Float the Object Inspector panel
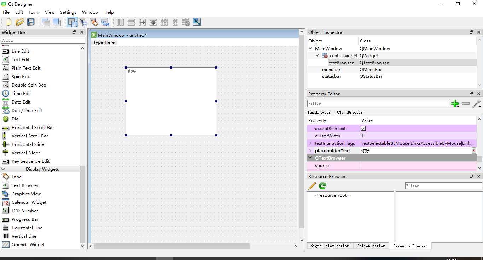The height and width of the screenshot is (260, 483). (x=471, y=32)
